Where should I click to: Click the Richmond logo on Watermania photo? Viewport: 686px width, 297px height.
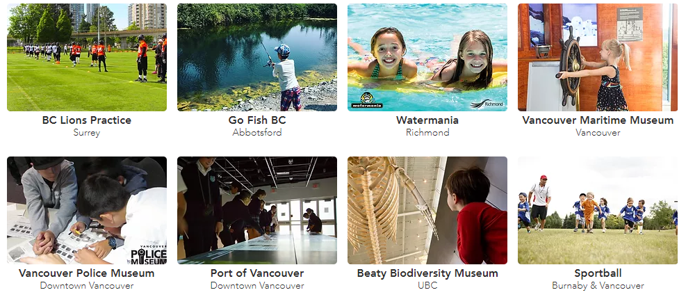[487, 104]
